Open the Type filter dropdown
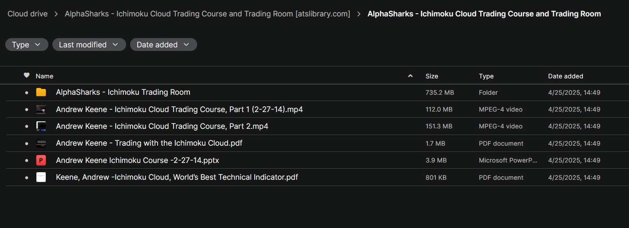This screenshot has width=629, height=228. pyautogui.click(x=27, y=45)
